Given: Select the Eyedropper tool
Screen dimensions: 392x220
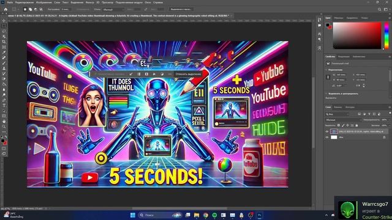Looking at the screenshot, I should [4, 53].
